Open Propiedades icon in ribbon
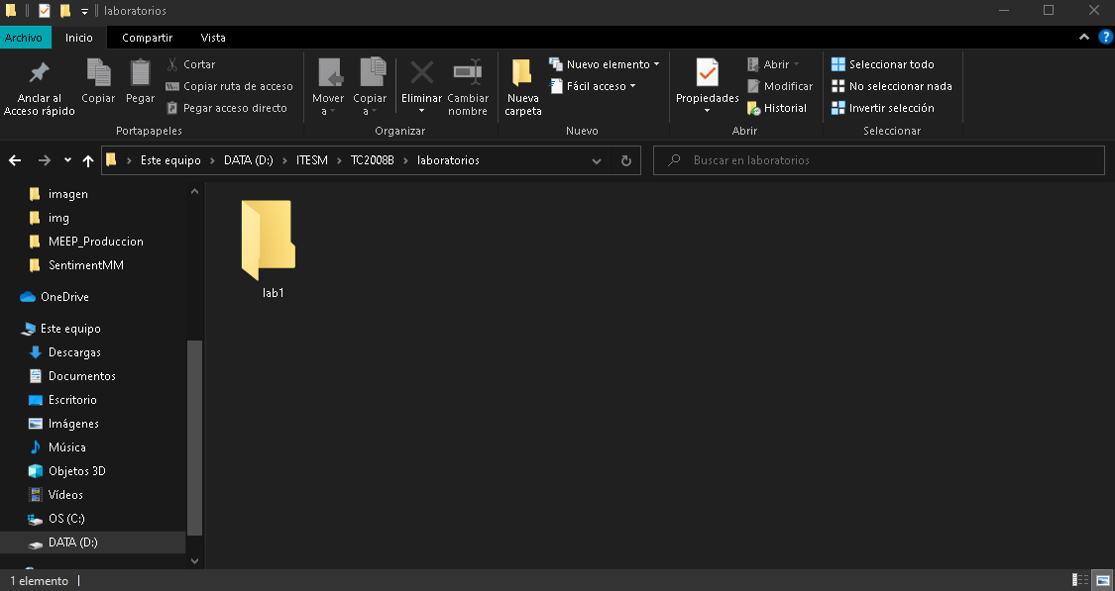1115x591 pixels. click(707, 74)
